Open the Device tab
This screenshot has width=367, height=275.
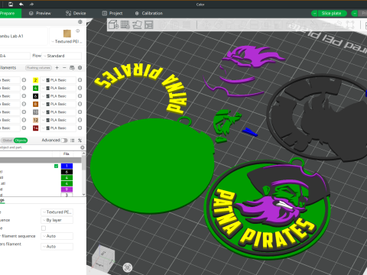pos(76,13)
